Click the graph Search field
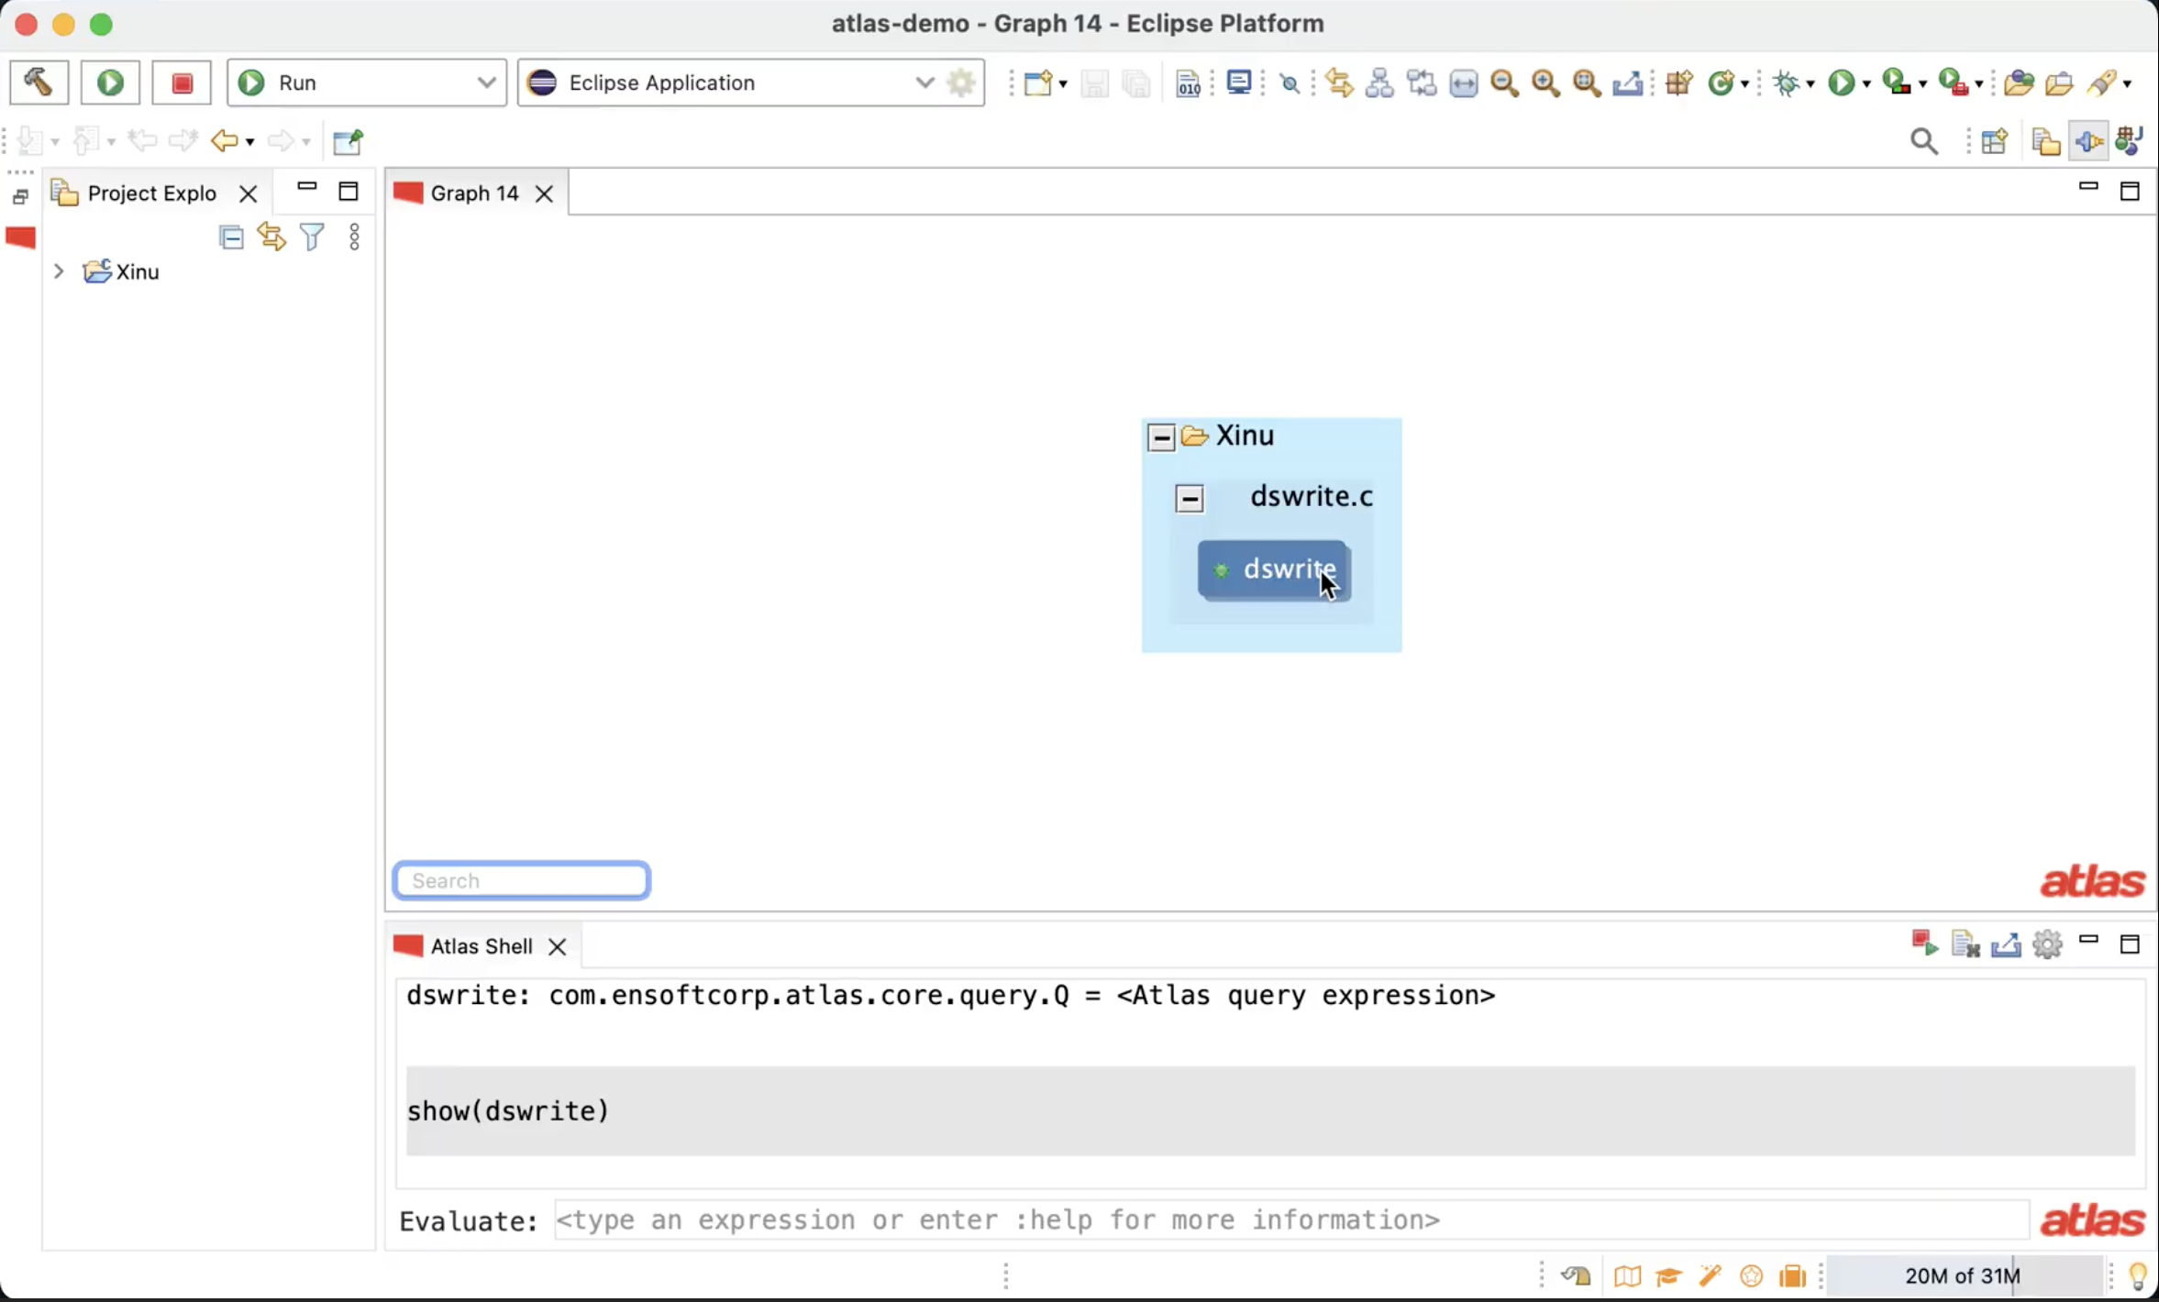Screen dimensions: 2159x1302 522,880
